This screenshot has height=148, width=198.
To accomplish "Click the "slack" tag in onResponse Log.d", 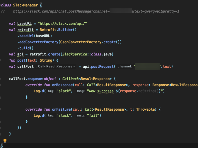I will [x=64, y=91].
